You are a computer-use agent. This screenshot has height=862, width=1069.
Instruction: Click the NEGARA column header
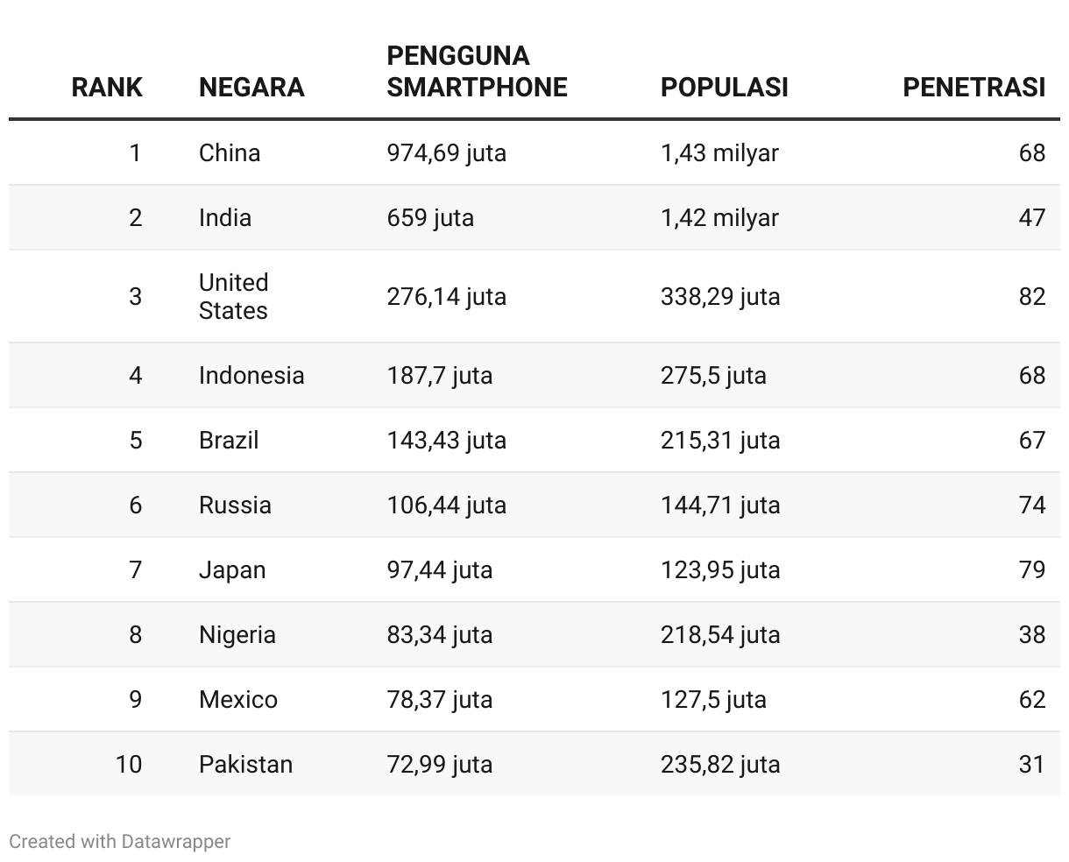[251, 87]
